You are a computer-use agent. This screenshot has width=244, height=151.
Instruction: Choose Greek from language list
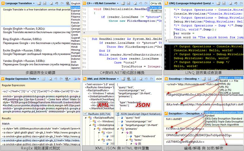(x=75, y=35)
